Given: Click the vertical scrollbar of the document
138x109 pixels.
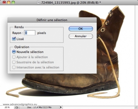Looking at the screenshot, I should coord(136,55).
